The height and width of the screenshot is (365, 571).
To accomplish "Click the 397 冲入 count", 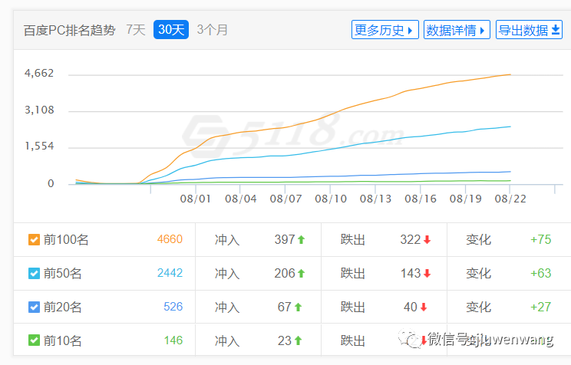I will [x=285, y=239].
